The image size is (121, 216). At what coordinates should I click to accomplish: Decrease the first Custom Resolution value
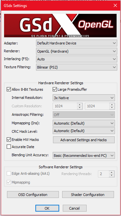click(79, 108)
